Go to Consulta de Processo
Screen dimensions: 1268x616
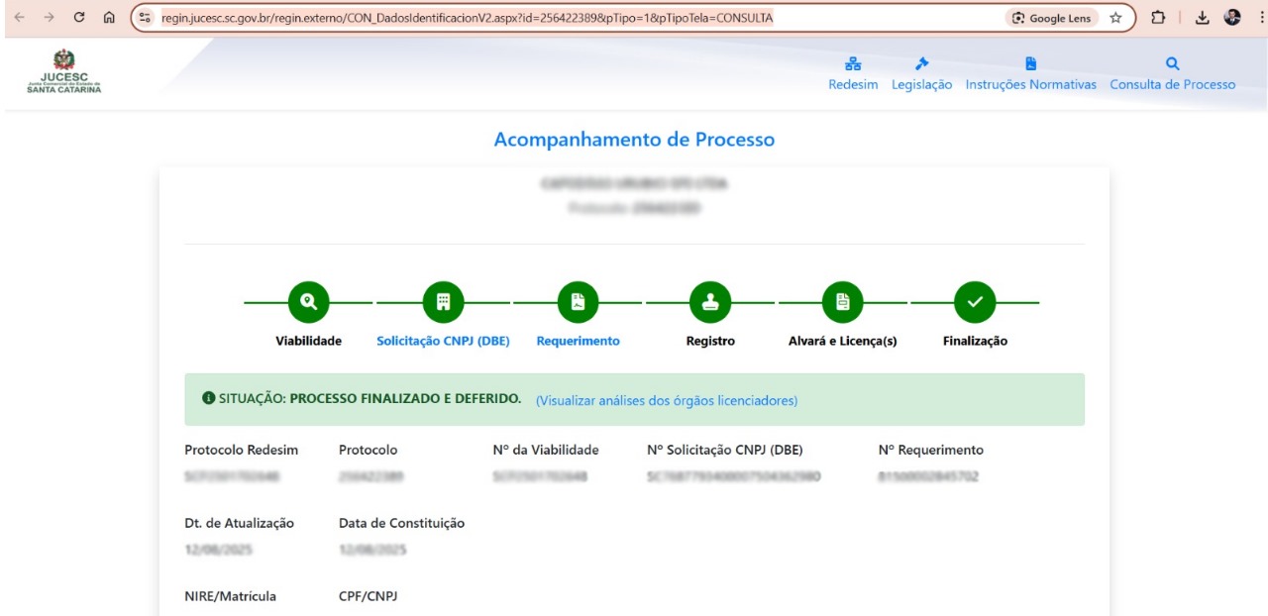pos(1172,75)
